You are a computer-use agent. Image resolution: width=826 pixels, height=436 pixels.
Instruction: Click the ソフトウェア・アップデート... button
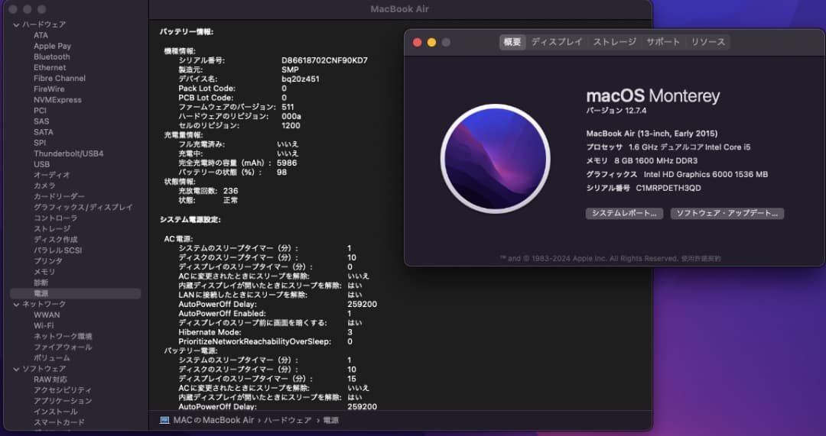click(x=727, y=214)
